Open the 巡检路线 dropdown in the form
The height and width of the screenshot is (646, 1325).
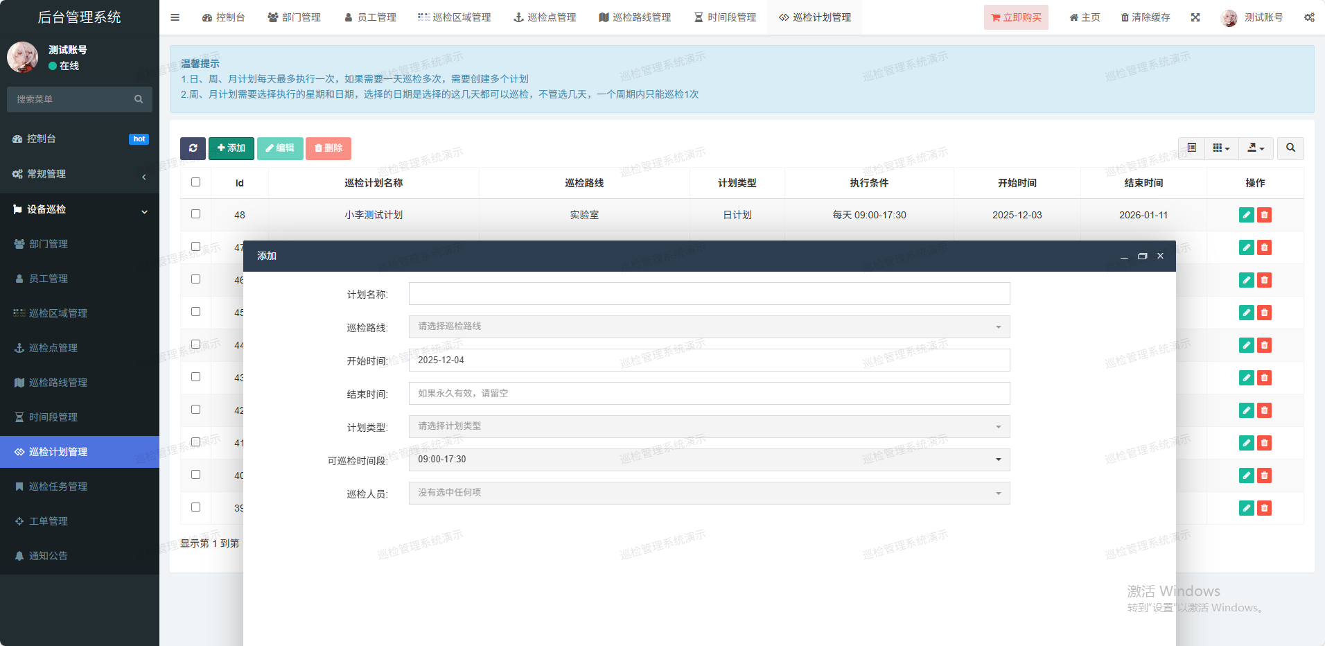(x=709, y=326)
